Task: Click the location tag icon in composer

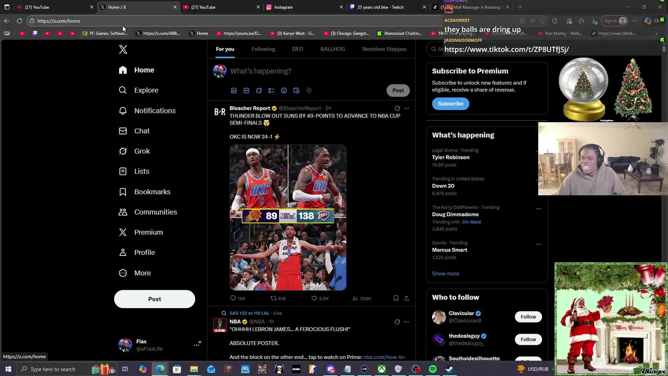Action: 309,91
